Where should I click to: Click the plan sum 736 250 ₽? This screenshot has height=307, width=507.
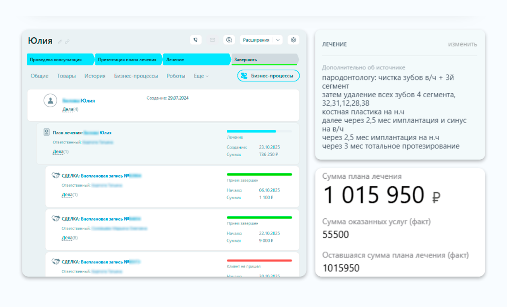point(269,154)
